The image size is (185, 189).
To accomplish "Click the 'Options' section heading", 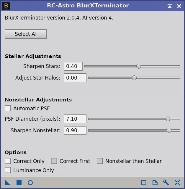I will click(16, 153).
